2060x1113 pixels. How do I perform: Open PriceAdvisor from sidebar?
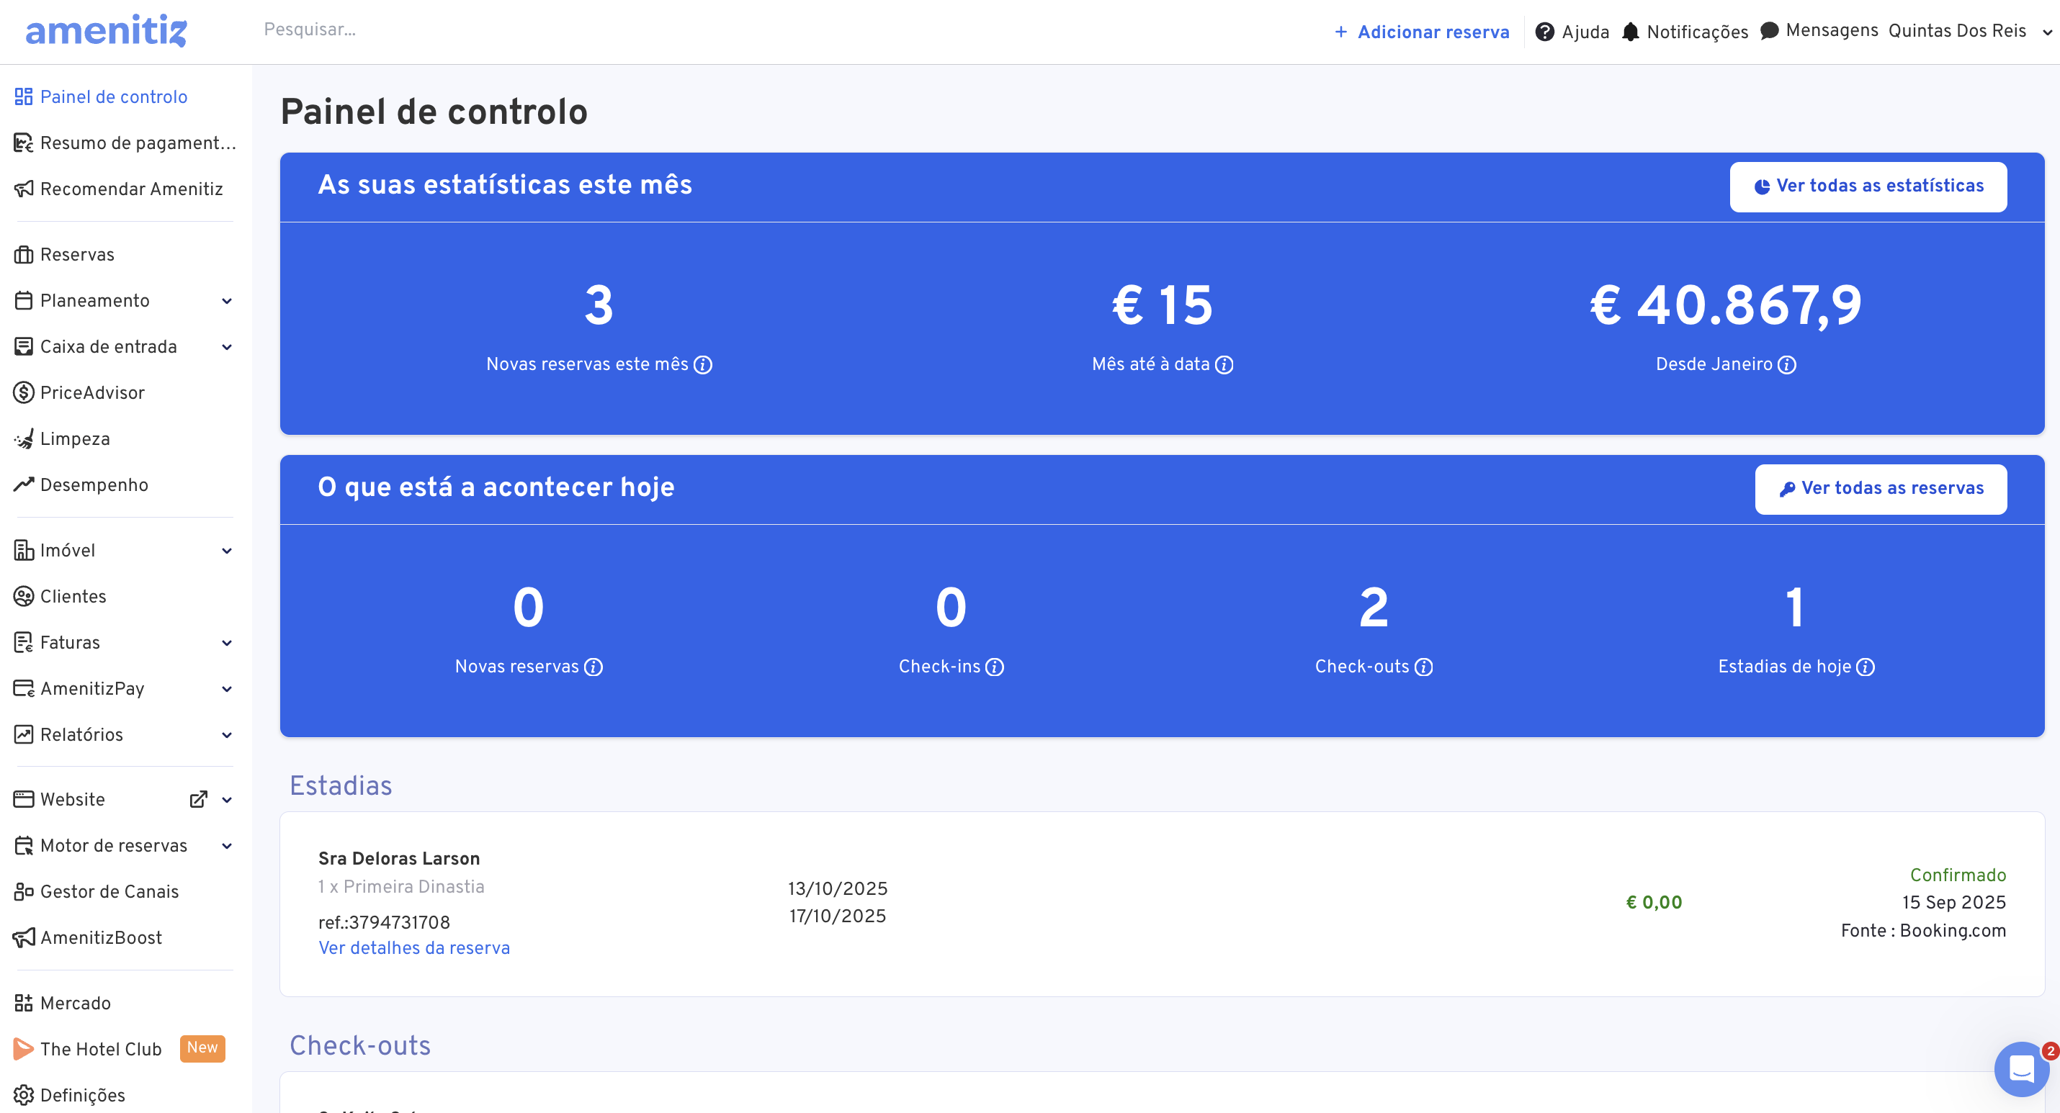click(92, 392)
